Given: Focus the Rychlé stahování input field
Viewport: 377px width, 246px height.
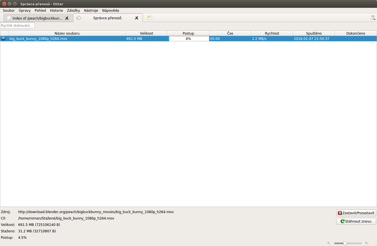Looking at the screenshot, I should (x=18, y=26).
